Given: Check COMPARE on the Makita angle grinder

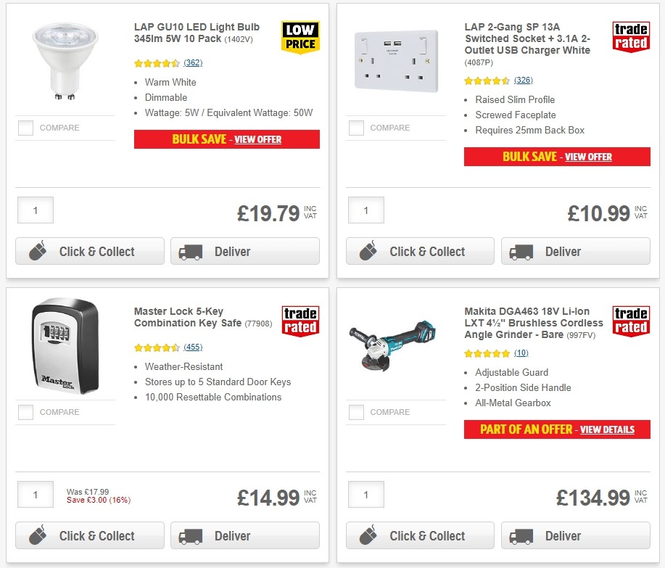Looking at the screenshot, I should (x=356, y=412).
